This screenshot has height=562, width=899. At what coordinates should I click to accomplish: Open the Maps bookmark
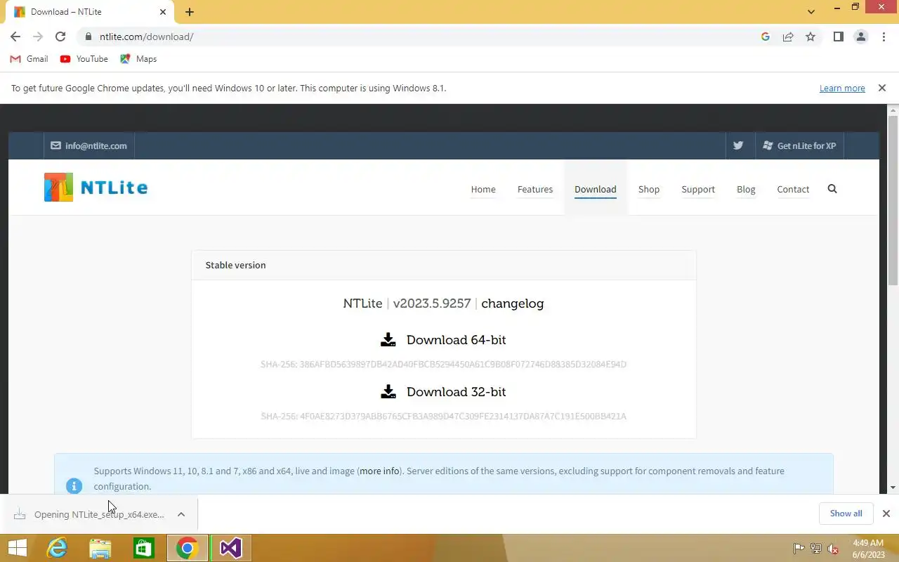pyautogui.click(x=138, y=59)
